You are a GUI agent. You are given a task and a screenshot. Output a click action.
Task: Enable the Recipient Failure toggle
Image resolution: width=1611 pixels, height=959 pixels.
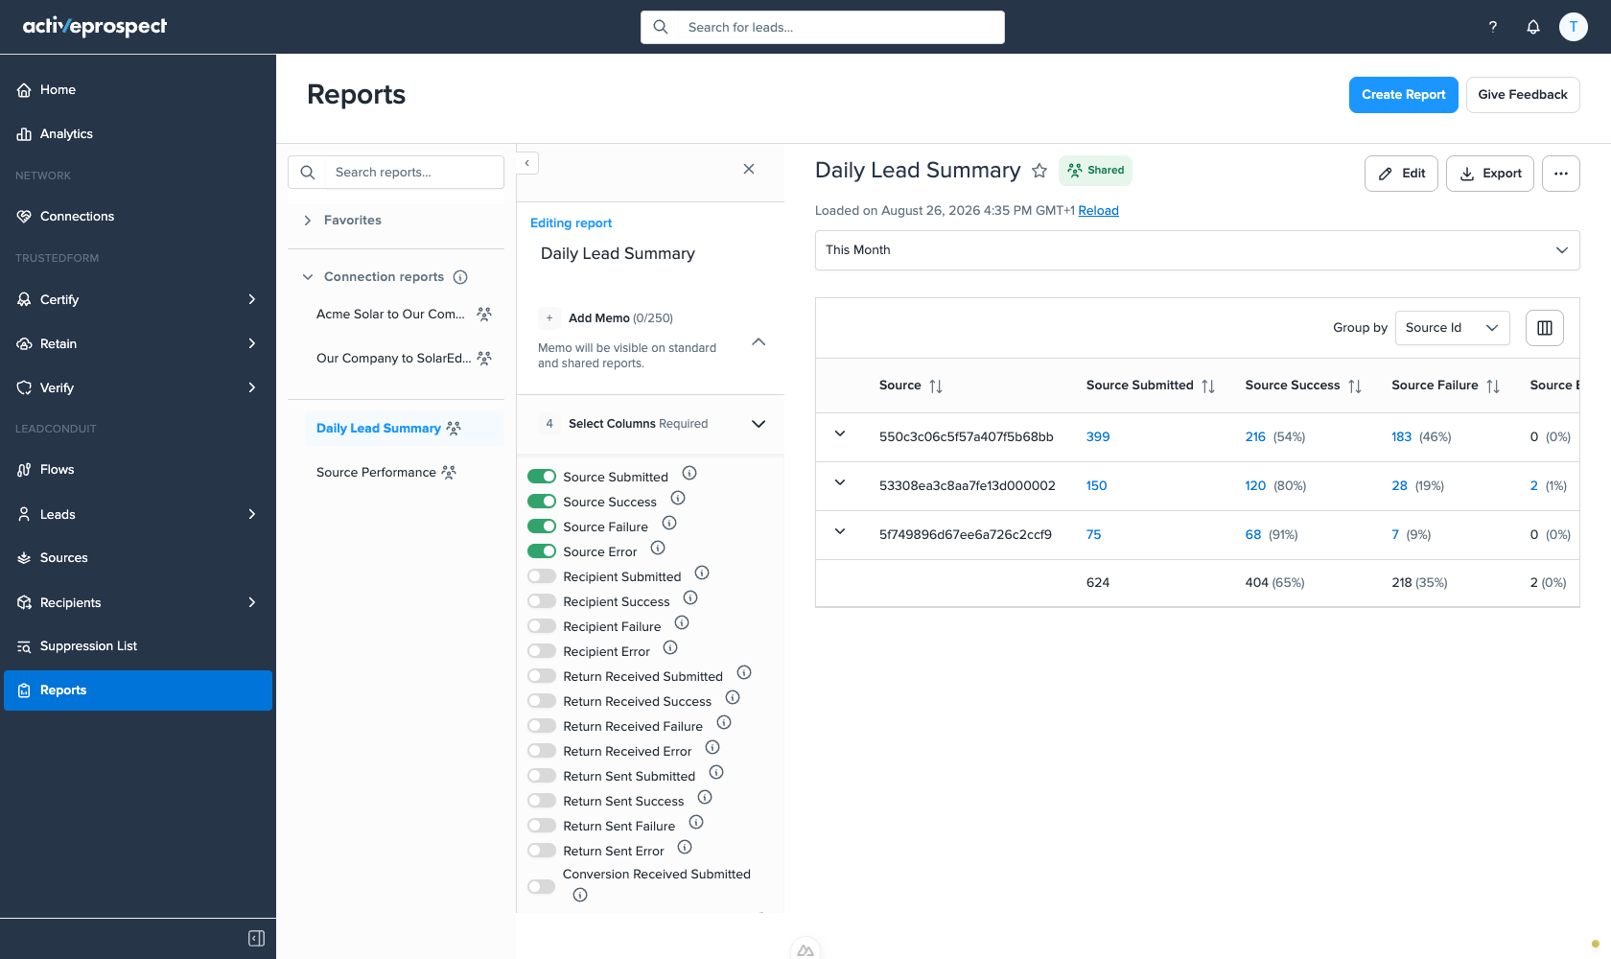542,626
